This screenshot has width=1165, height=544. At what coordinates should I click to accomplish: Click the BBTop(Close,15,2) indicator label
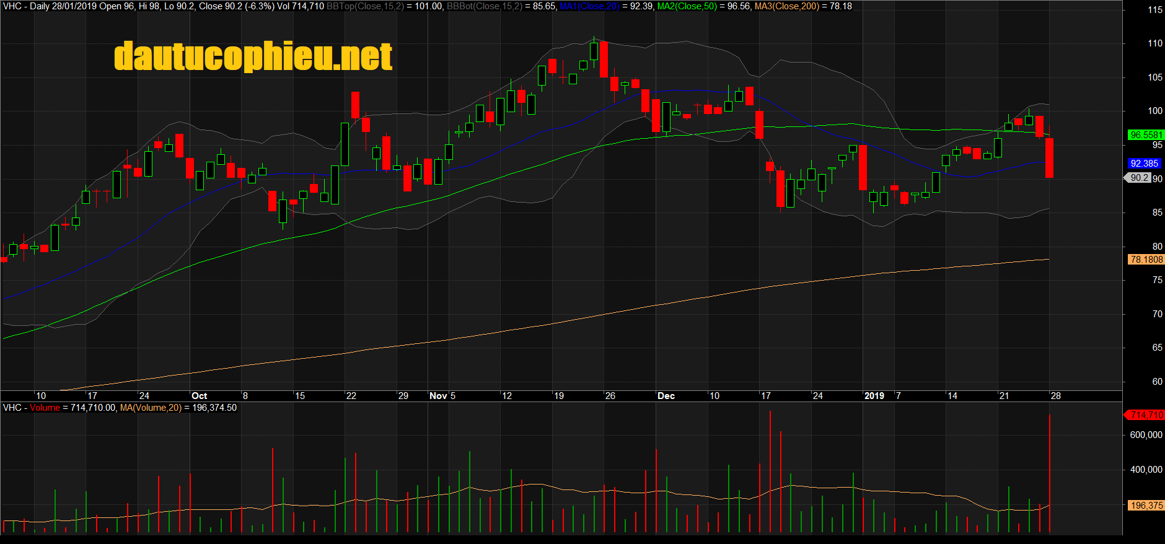tap(365, 6)
